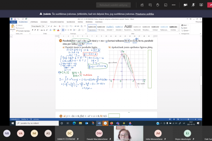The width and height of the screenshot is (212, 141).
Task: Toggle center alignment button
Action: (x=66, y=30)
